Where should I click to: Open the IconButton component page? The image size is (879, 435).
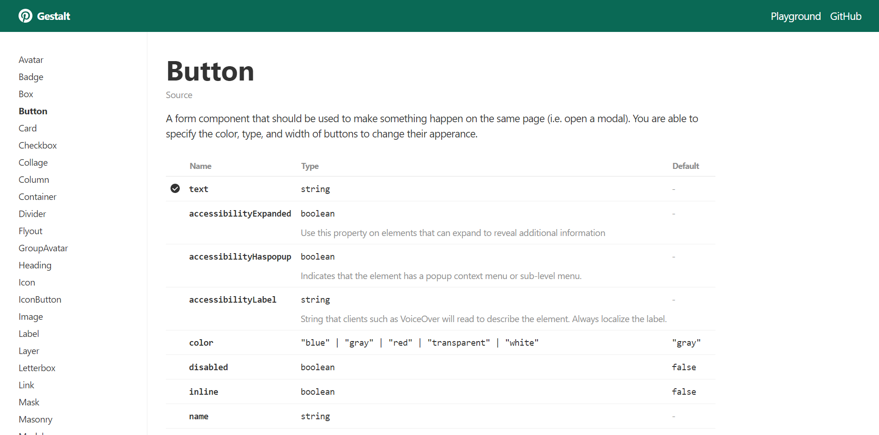tap(40, 299)
